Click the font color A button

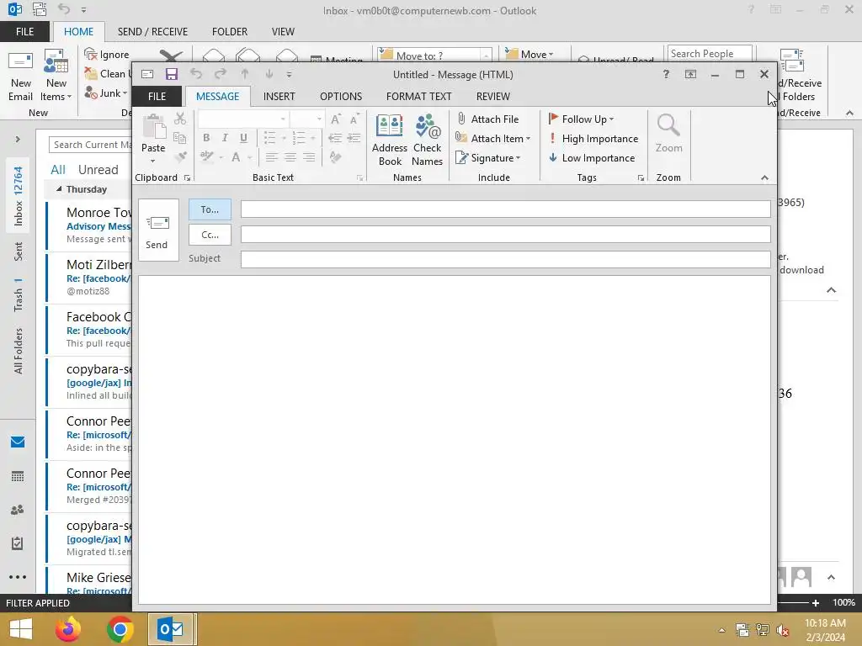236,157
